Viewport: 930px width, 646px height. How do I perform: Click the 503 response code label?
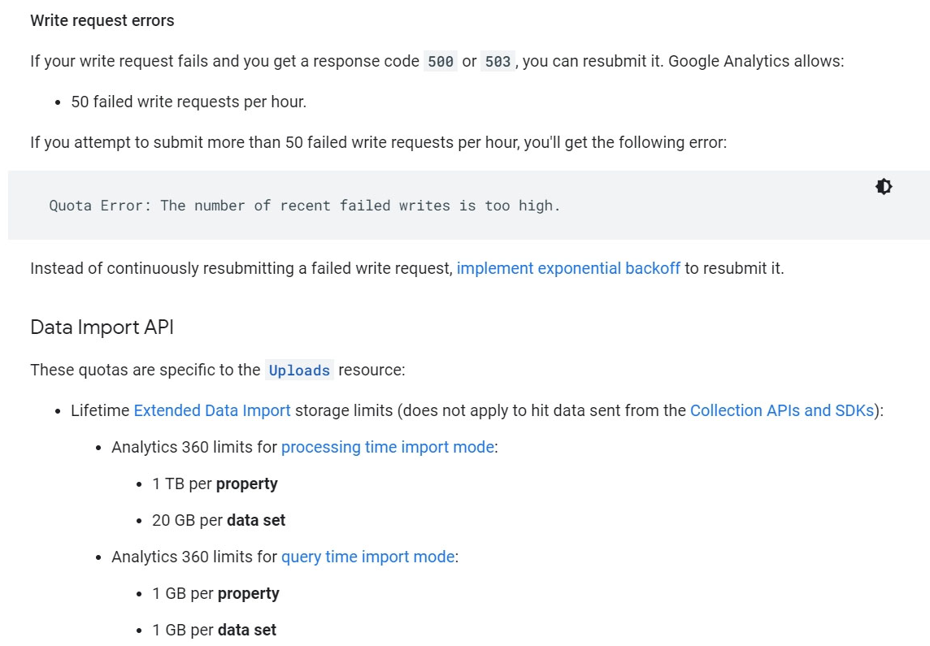(498, 62)
